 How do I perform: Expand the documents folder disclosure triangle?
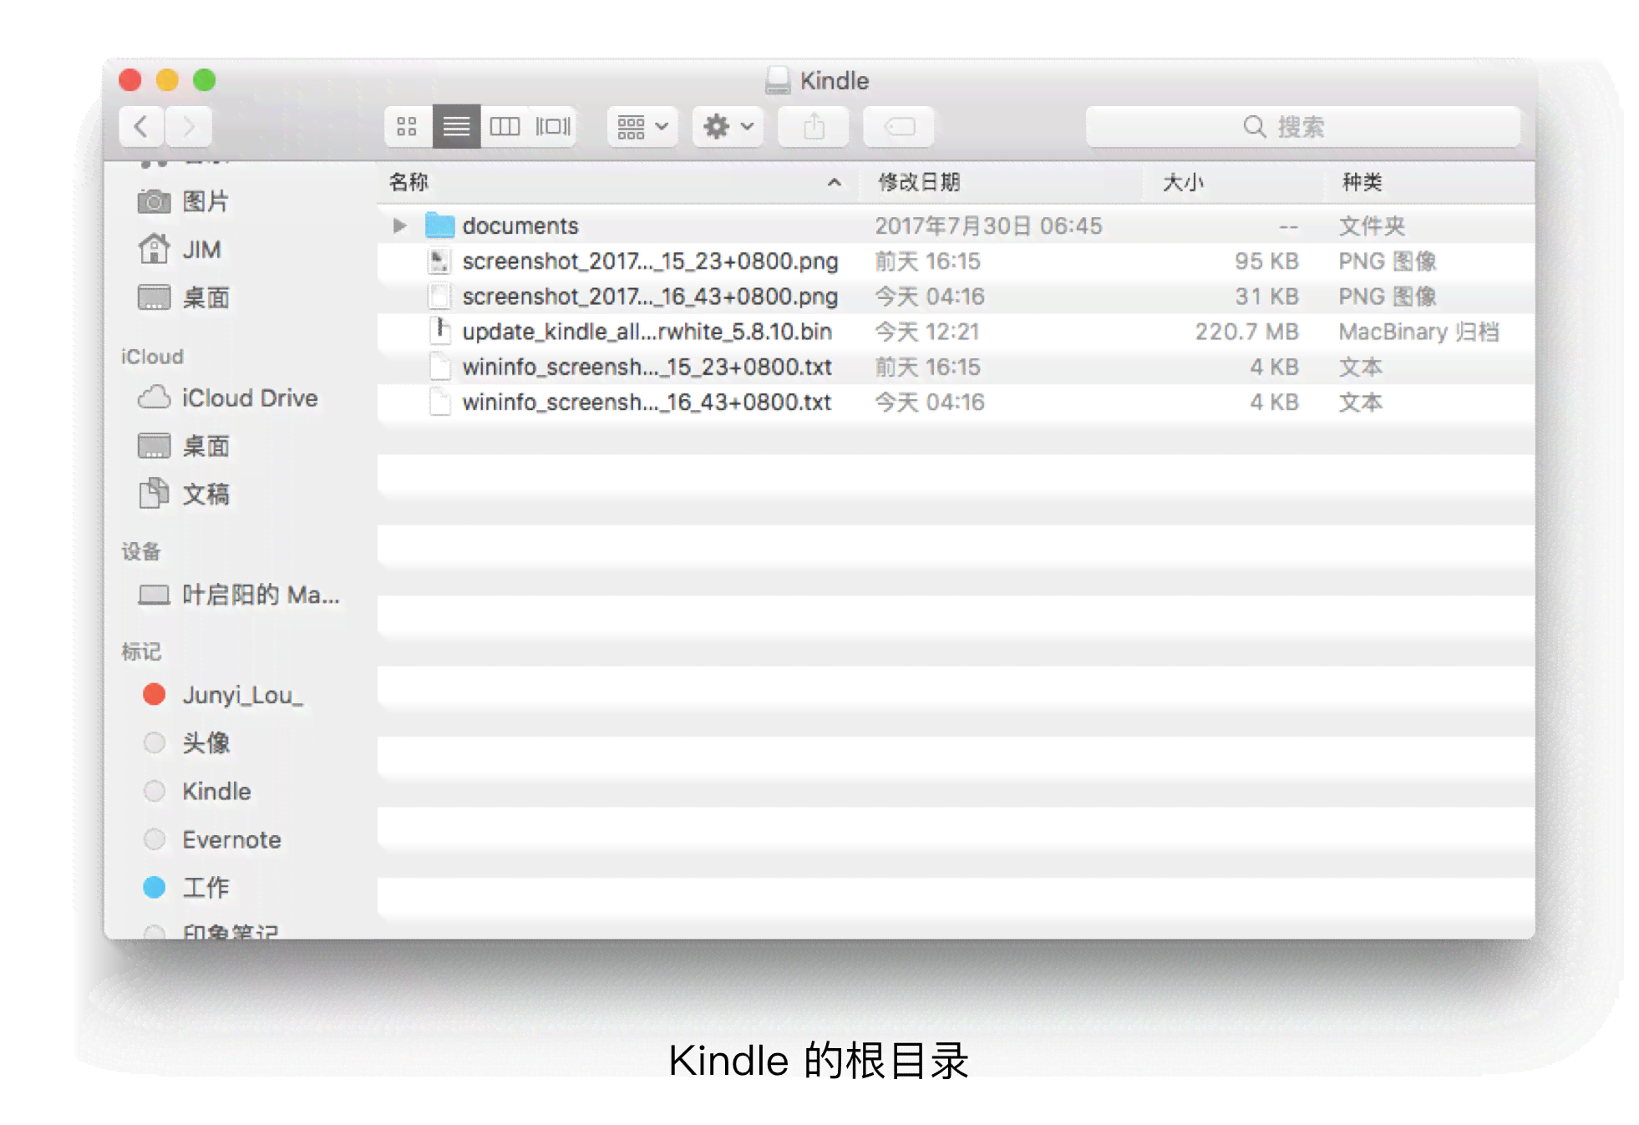pos(399,226)
